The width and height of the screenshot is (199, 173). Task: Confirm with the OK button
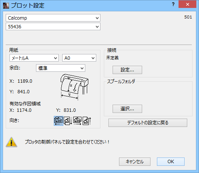pos(171,162)
